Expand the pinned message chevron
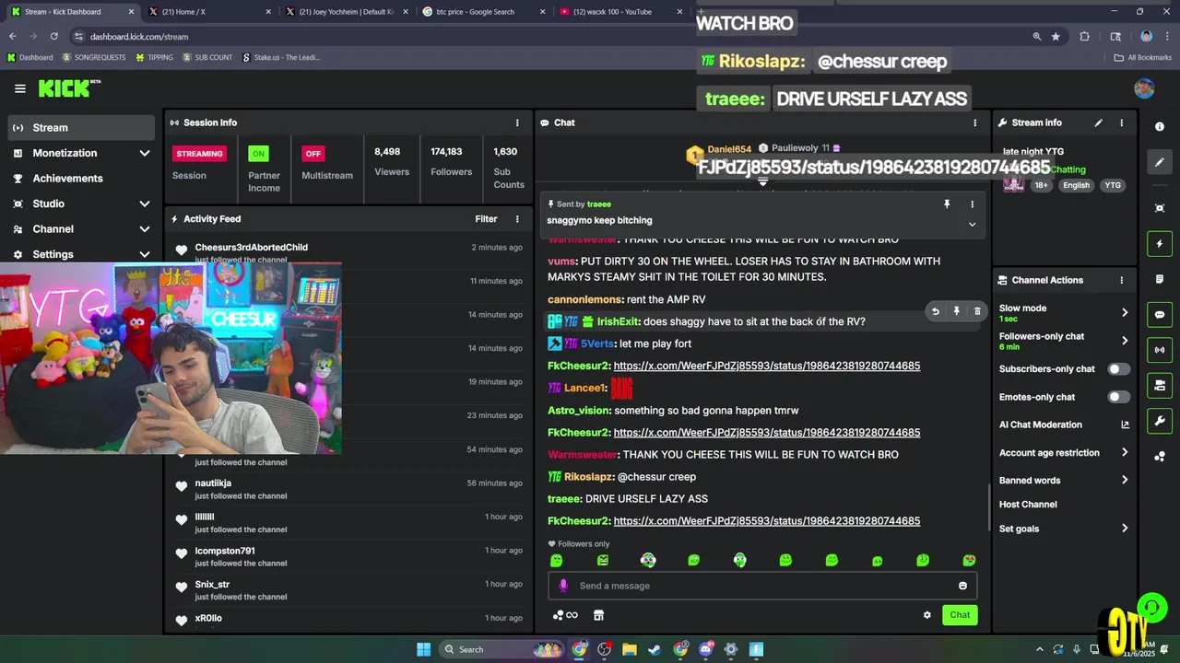 click(972, 225)
